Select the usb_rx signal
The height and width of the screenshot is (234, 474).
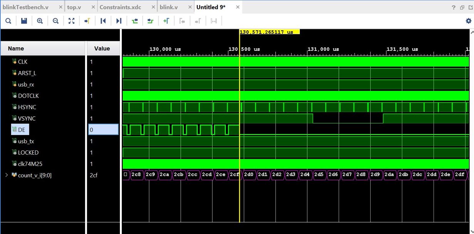(26, 84)
